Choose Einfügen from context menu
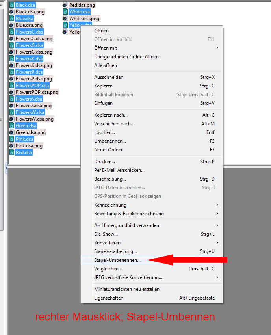271x335 pixels. [x=152, y=103]
